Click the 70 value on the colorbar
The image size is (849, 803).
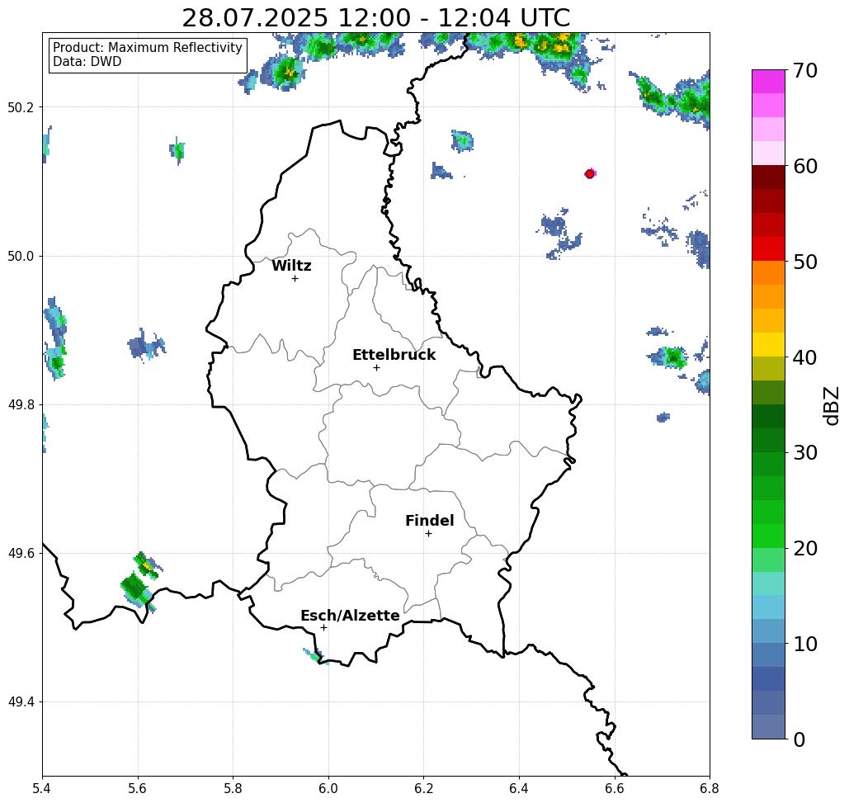(x=805, y=71)
